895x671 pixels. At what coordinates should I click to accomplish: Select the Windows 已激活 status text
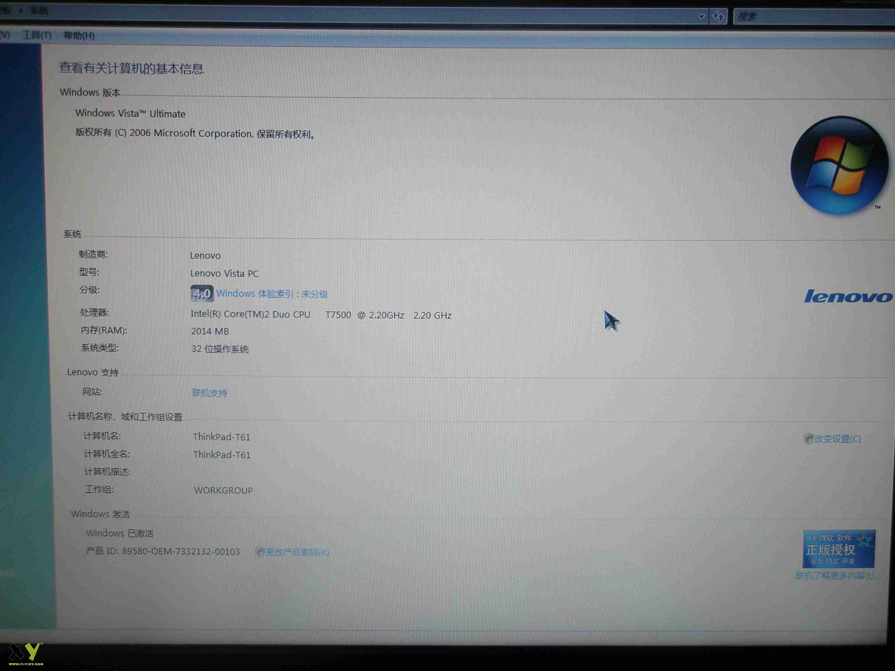pyautogui.click(x=120, y=533)
